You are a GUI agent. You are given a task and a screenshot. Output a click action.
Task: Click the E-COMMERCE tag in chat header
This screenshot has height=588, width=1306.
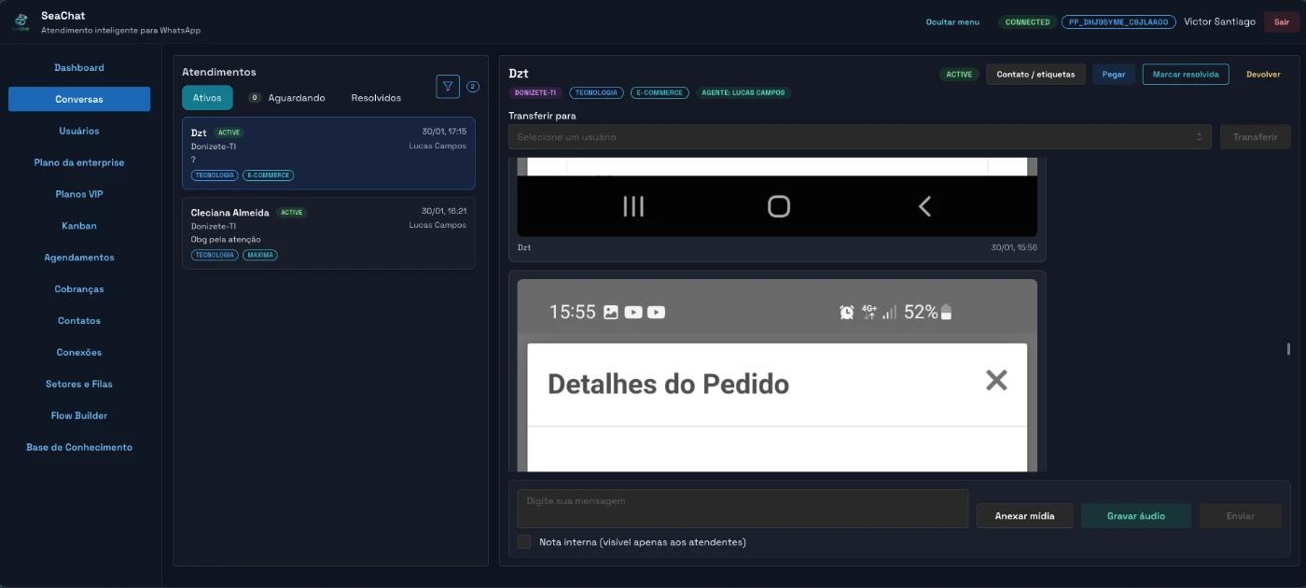pos(660,93)
